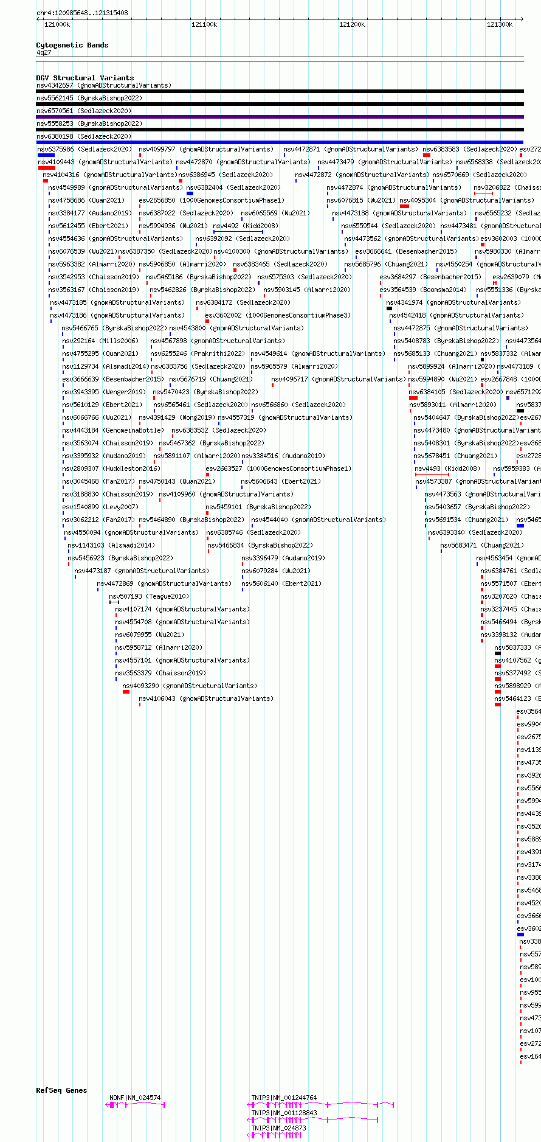The height and width of the screenshot is (1142, 541).
Task: Open the nsv3045468 Fan2017 variant
Action: click(98, 481)
